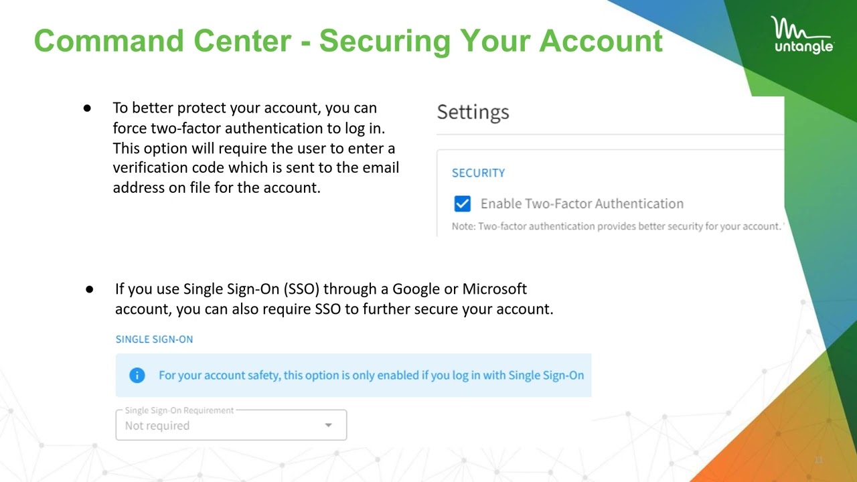857x482 pixels.
Task: Click the account safety info banner message
Action: click(371, 375)
